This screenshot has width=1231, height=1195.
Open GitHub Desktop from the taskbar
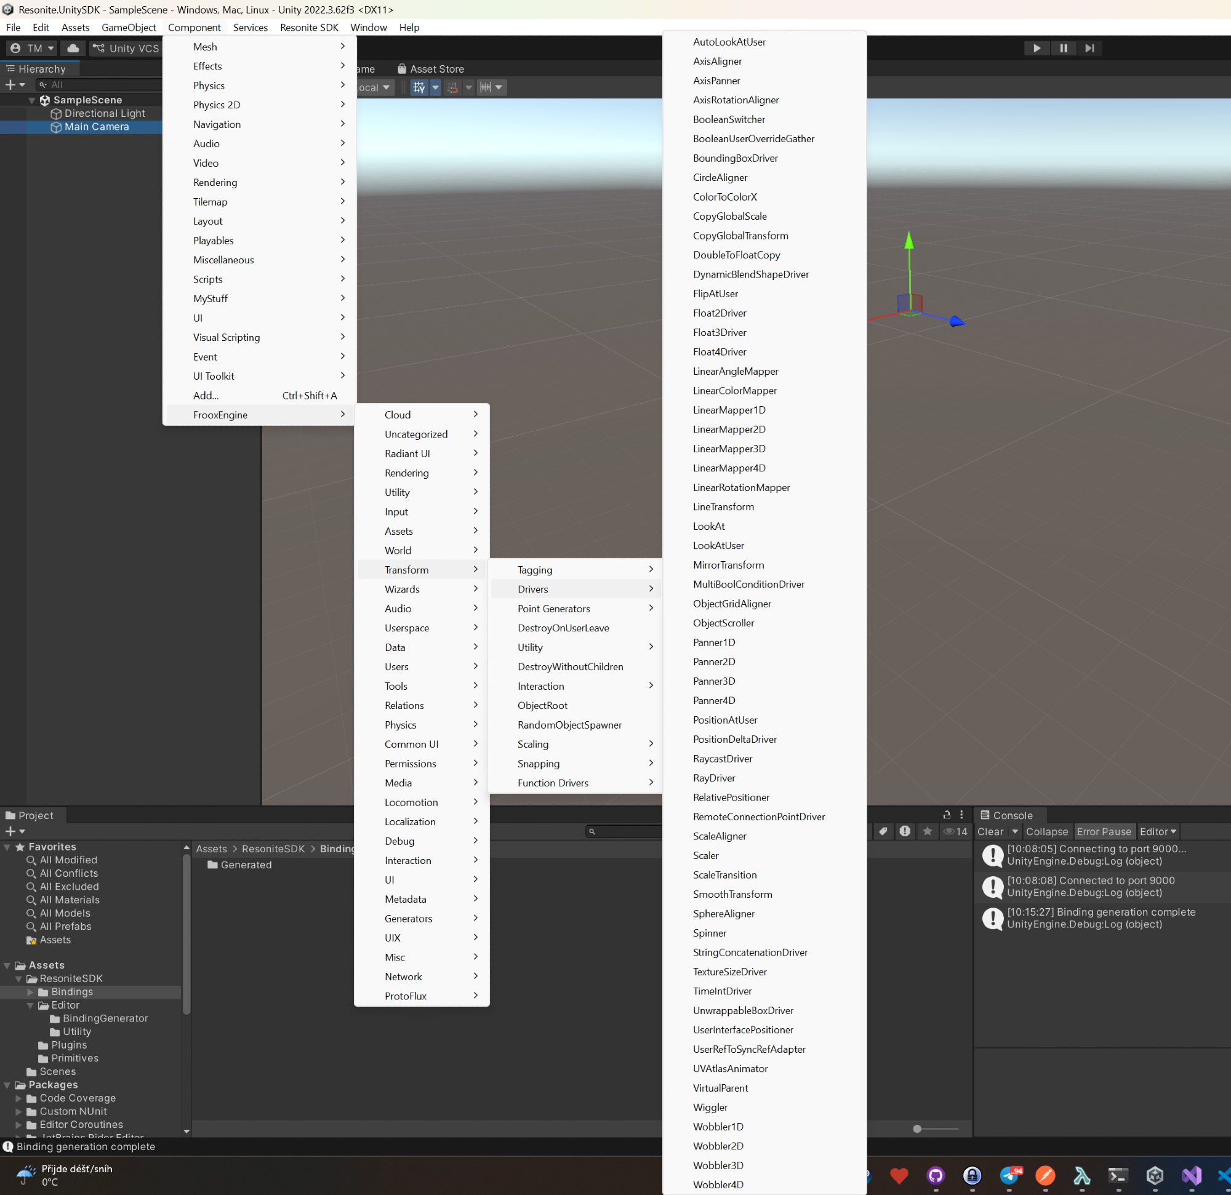(935, 1174)
